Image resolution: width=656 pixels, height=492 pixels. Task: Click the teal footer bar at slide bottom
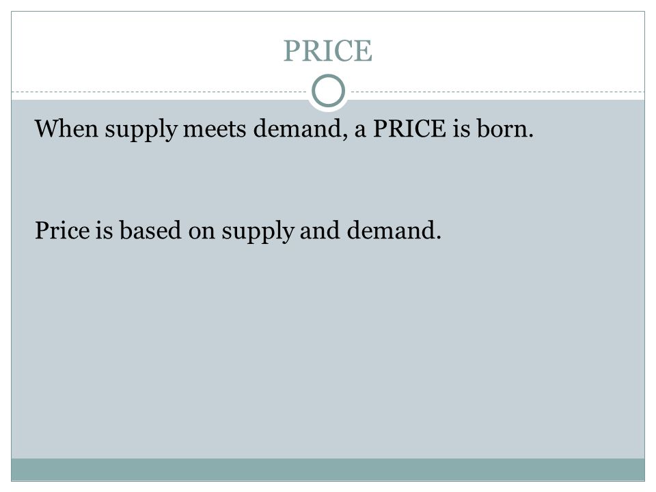[328, 469]
